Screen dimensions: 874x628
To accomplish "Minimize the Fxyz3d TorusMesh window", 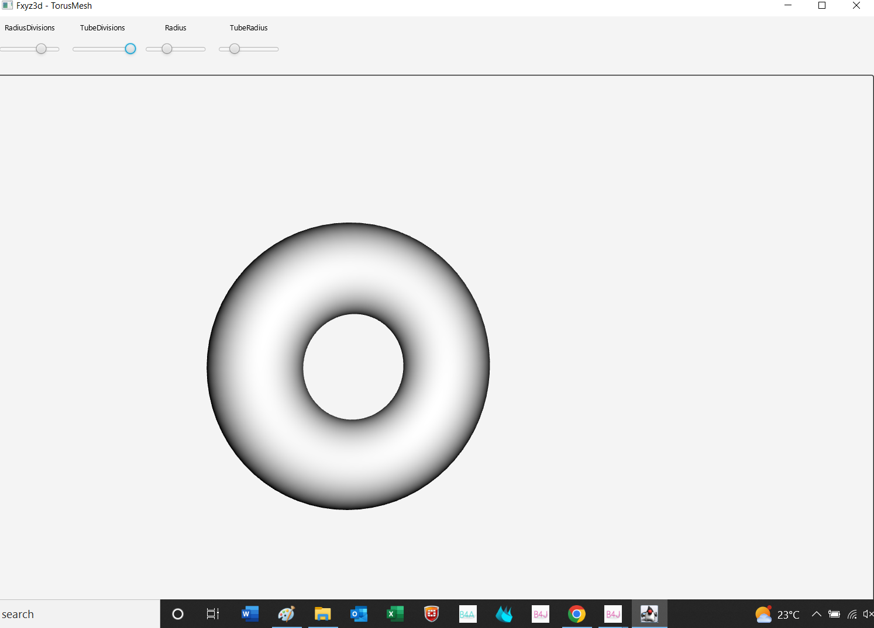I will pos(788,6).
